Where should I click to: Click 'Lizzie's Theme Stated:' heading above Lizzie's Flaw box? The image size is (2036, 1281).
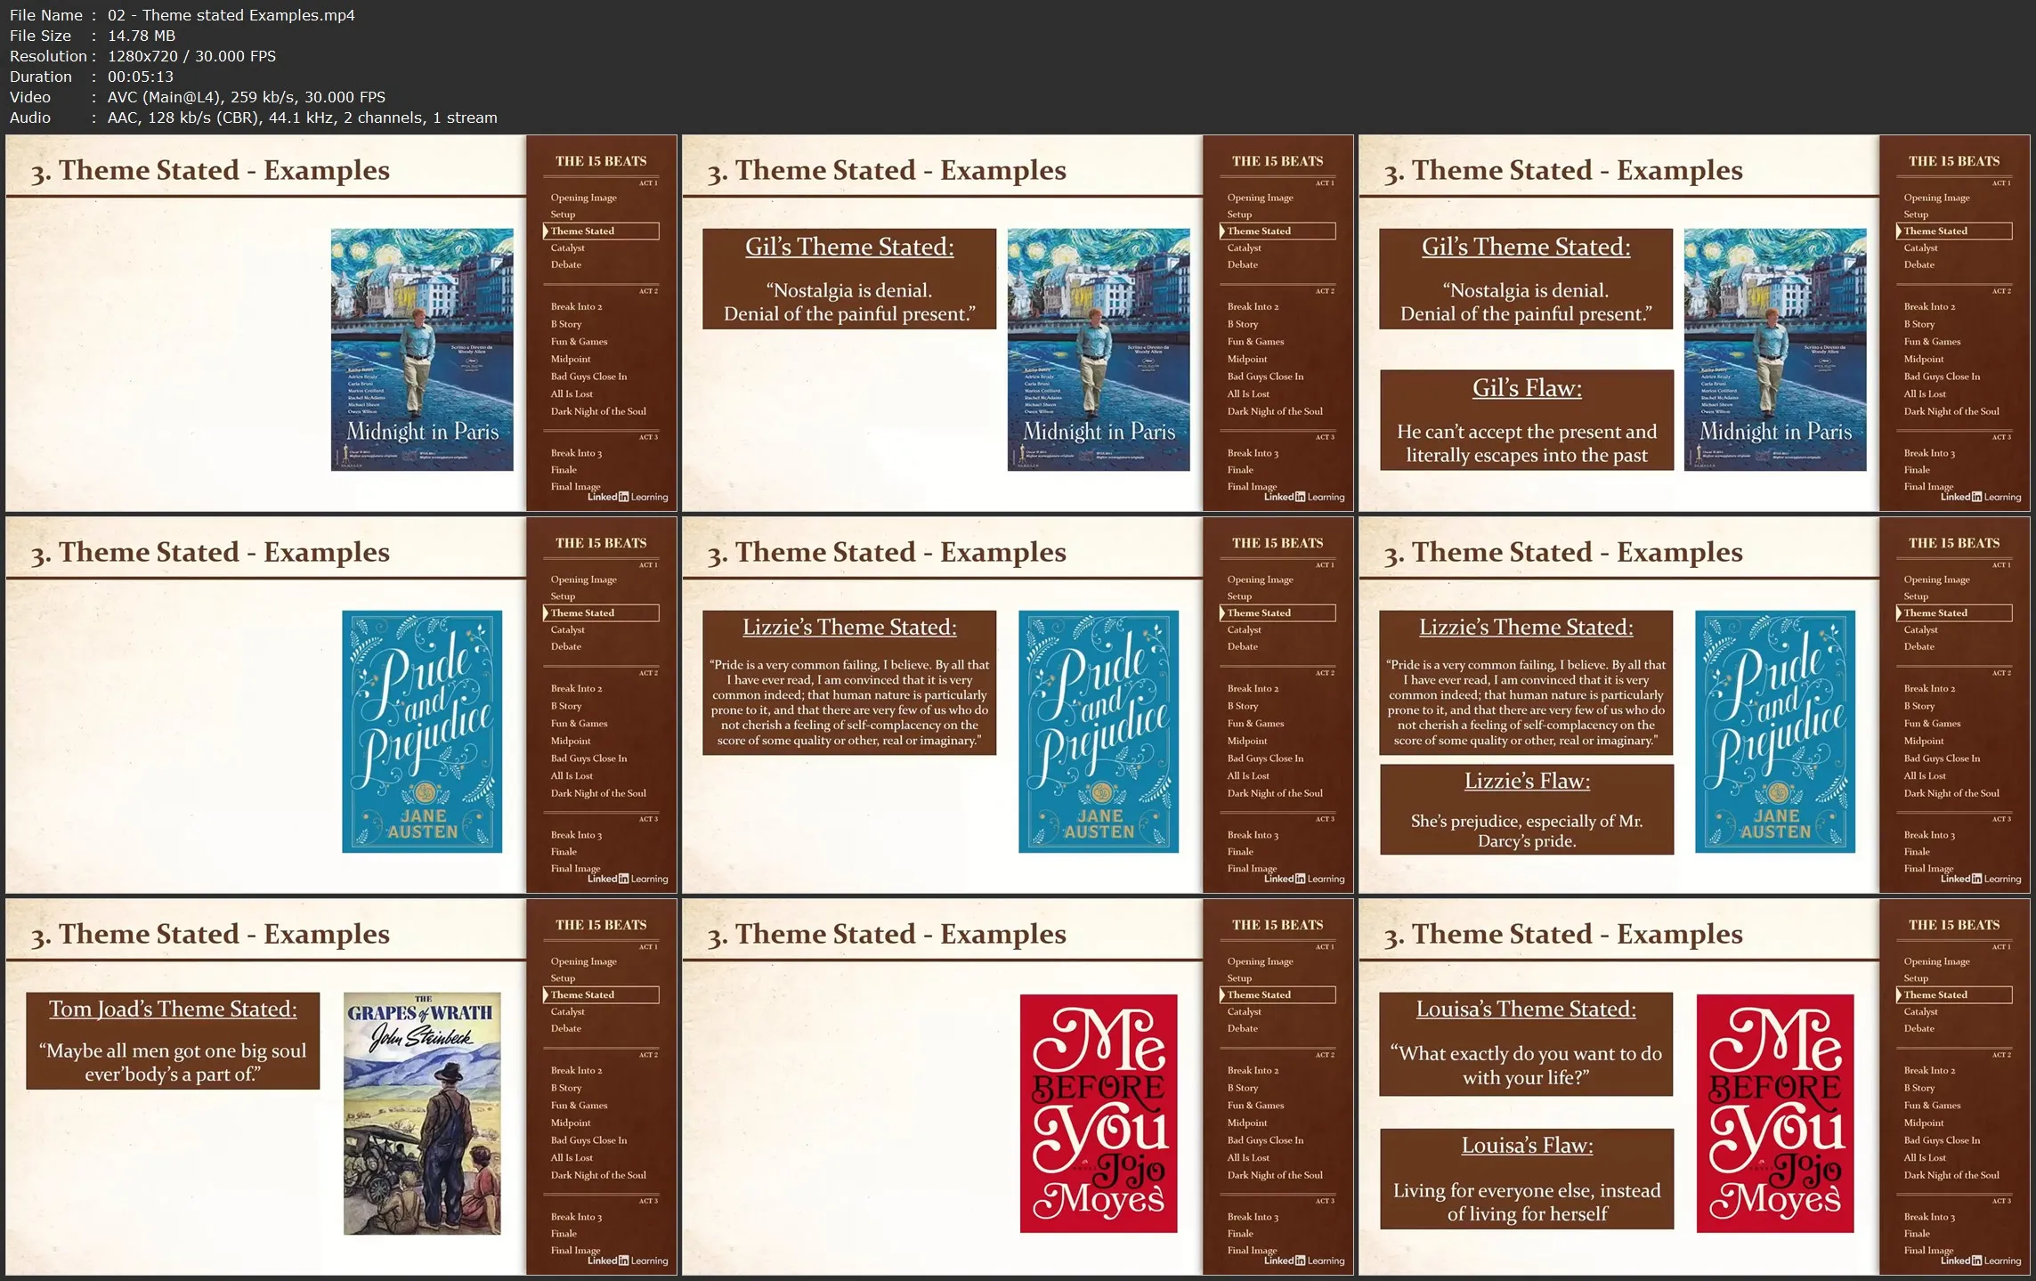coord(1526,627)
